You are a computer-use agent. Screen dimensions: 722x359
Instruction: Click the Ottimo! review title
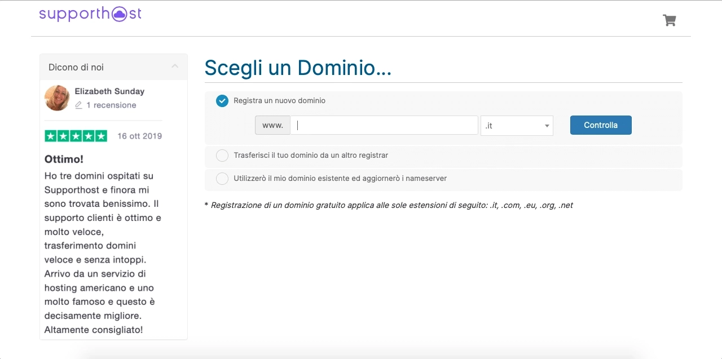64,159
